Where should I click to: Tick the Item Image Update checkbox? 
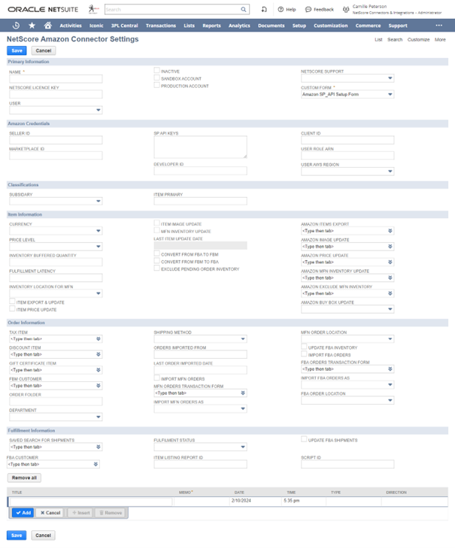pyautogui.click(x=156, y=223)
